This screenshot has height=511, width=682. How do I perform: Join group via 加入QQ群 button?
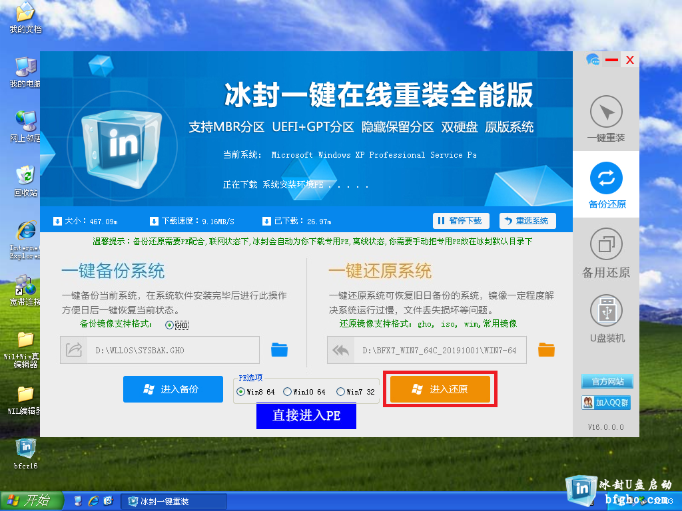pyautogui.click(x=606, y=403)
